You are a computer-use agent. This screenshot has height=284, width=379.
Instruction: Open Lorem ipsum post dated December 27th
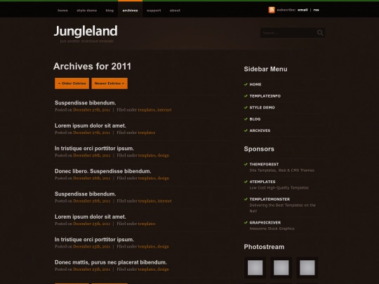90,126
